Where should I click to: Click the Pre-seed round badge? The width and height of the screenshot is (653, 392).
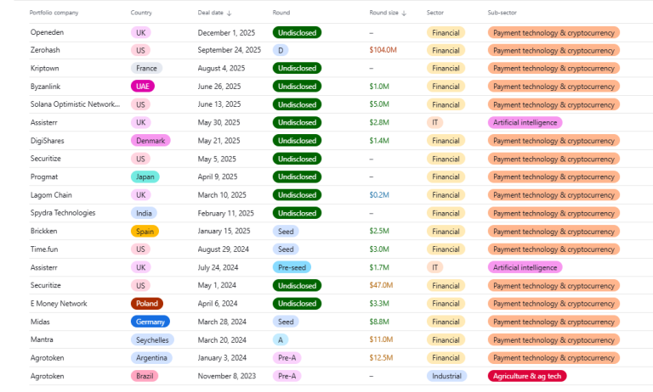click(x=292, y=267)
